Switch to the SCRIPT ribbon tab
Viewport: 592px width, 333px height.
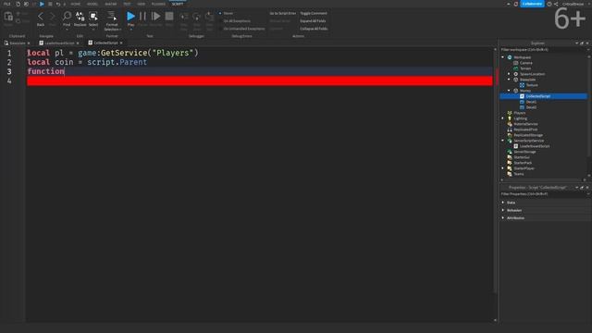(x=178, y=4)
